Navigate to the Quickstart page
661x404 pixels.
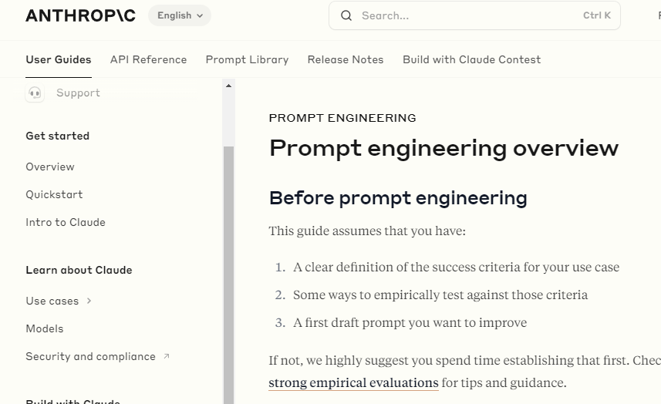click(x=54, y=194)
